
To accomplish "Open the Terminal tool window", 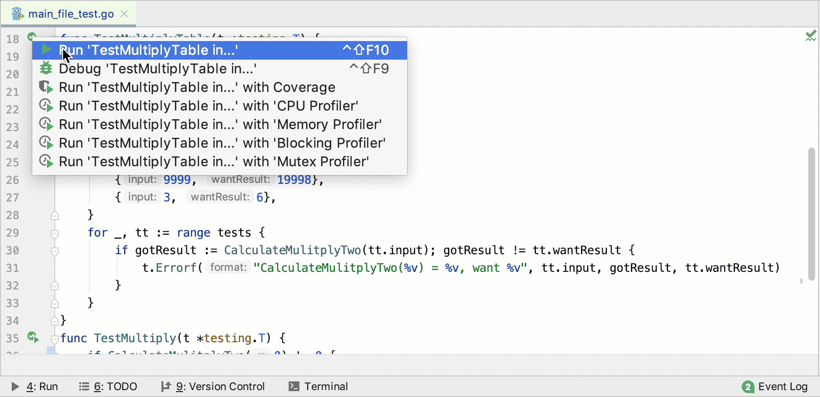I will 319,386.
